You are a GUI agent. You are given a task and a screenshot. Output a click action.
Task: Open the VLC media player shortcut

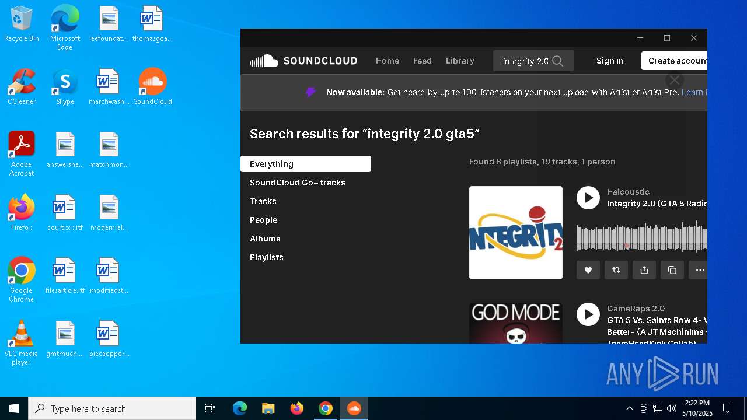coord(22,343)
